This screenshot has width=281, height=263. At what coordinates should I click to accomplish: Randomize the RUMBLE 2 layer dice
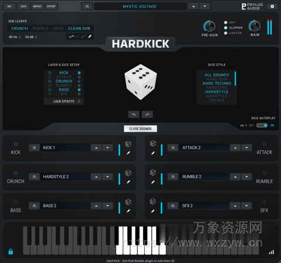153,173
